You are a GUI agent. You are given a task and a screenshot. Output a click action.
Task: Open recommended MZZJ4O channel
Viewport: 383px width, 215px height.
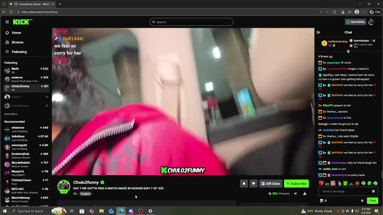coord(26,191)
